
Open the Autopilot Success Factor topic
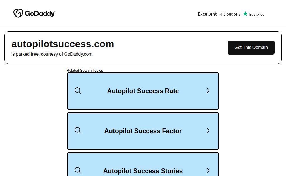pyautogui.click(x=143, y=131)
